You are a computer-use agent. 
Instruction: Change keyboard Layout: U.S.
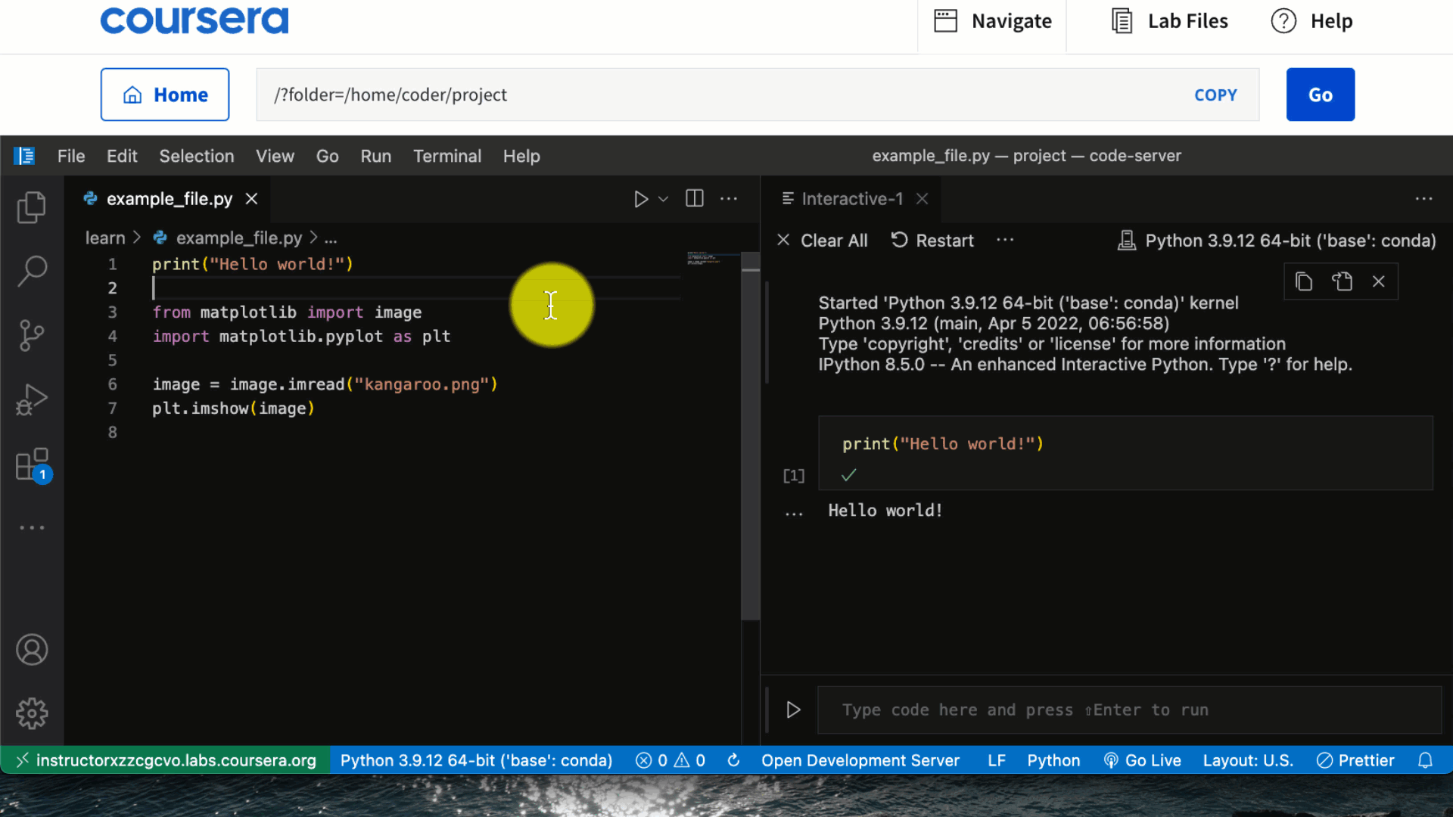[1248, 760]
